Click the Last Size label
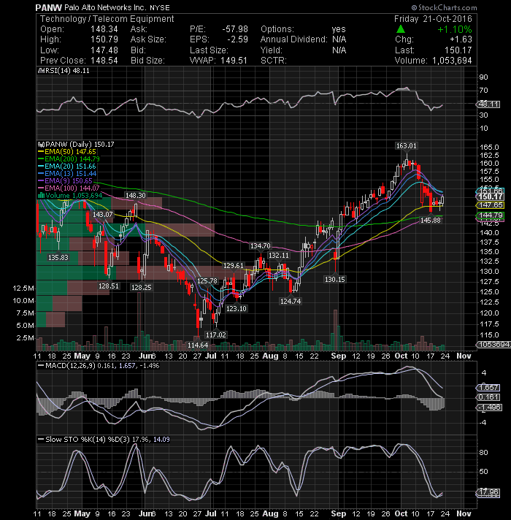 tap(209, 50)
